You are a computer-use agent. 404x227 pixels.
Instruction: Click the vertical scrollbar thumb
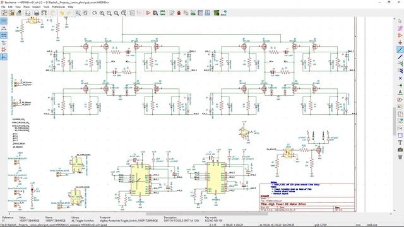tap(394, 121)
